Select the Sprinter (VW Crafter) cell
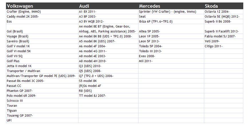This screenshot has width=249, height=126. [x=171, y=12]
